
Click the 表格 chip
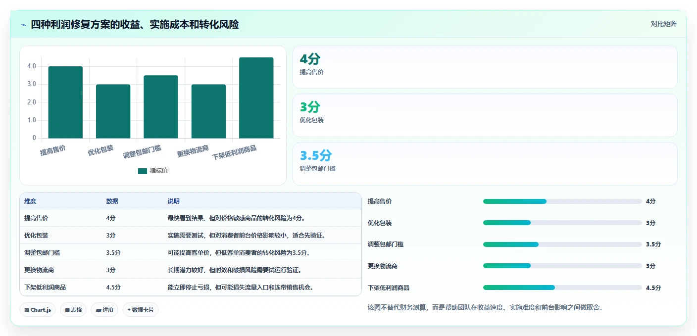74,310
